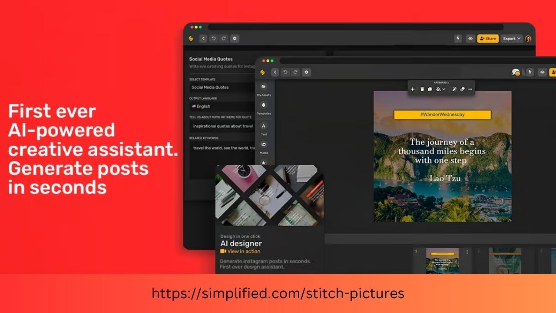Expand the artboard fill bucket dropdown arrow
The height and width of the screenshot is (313, 556).
click(443, 89)
